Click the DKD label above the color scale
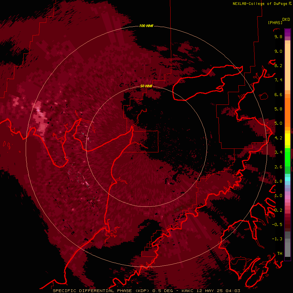Viewport: 293px width, 293px height. 286,20
